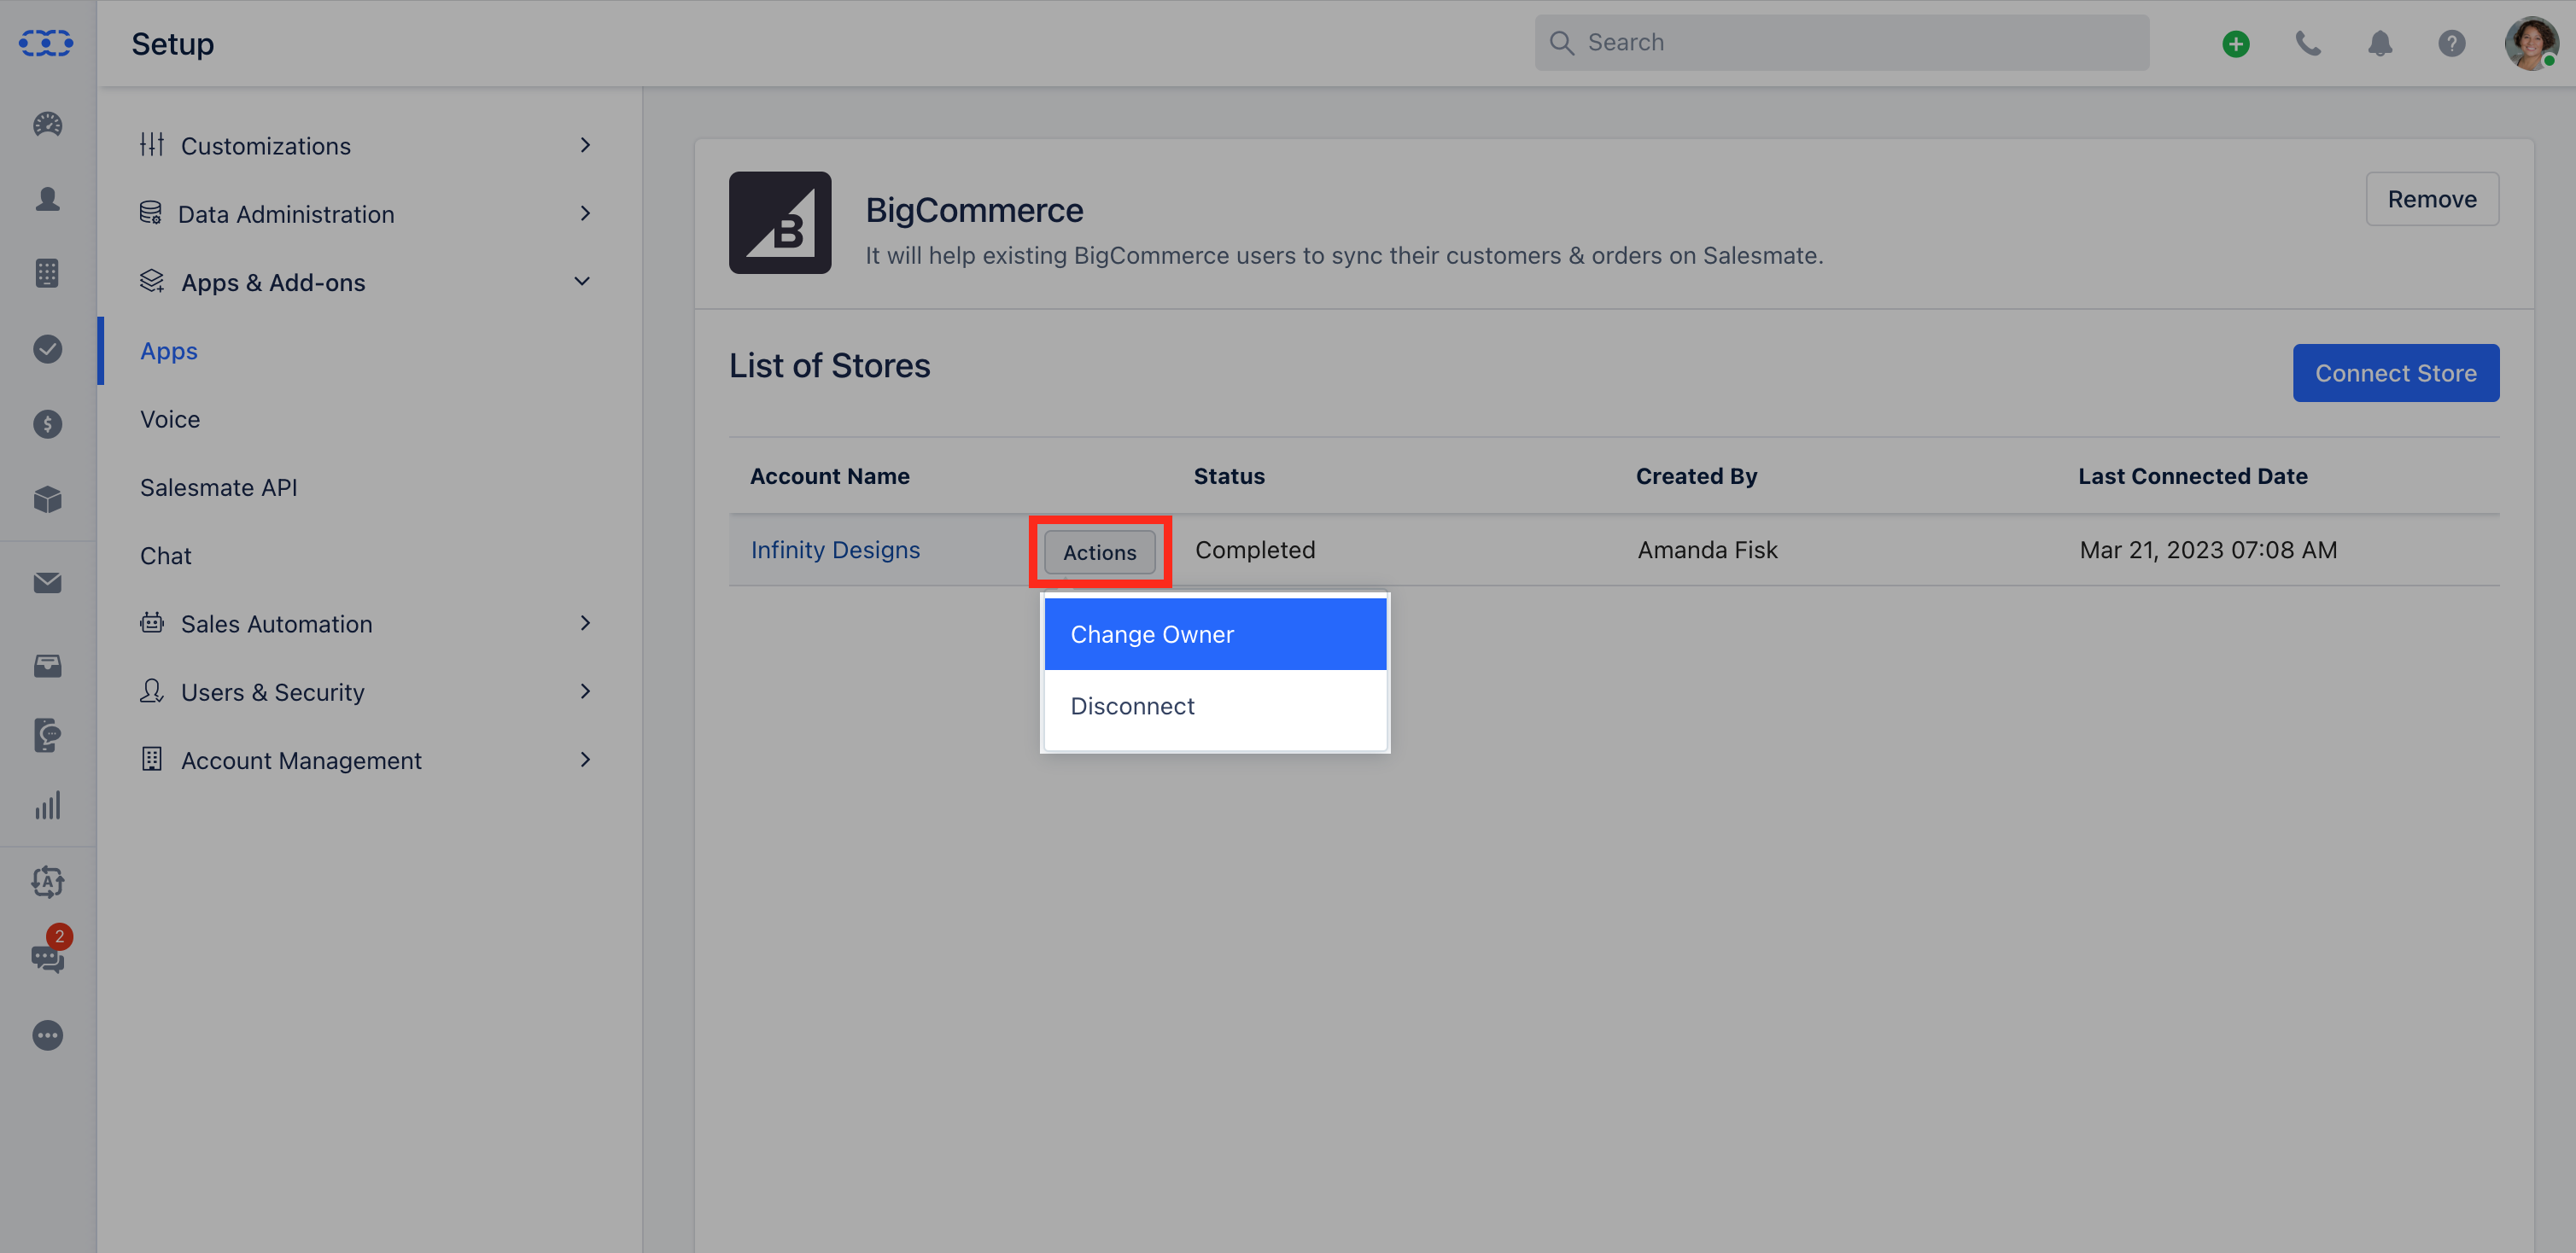Open Products box icon in sidebar
2576x1253 pixels.
click(47, 499)
